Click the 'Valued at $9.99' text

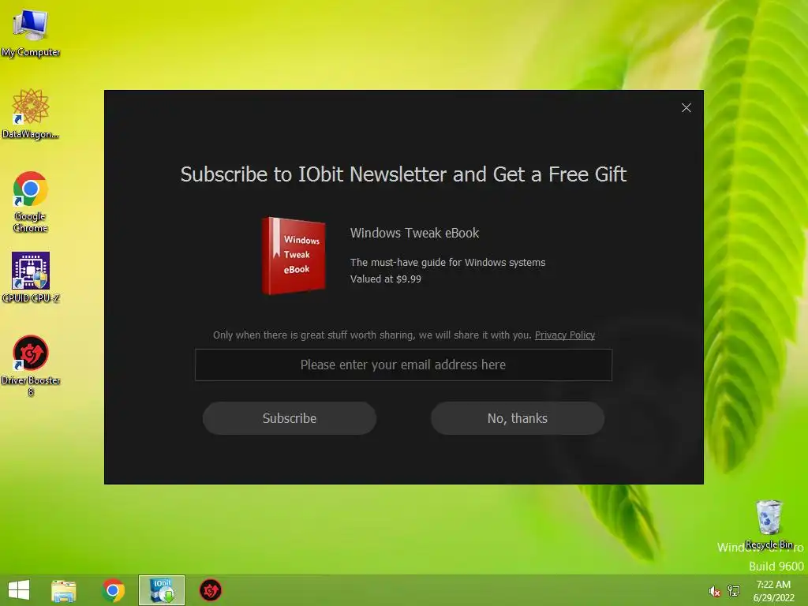coord(385,279)
